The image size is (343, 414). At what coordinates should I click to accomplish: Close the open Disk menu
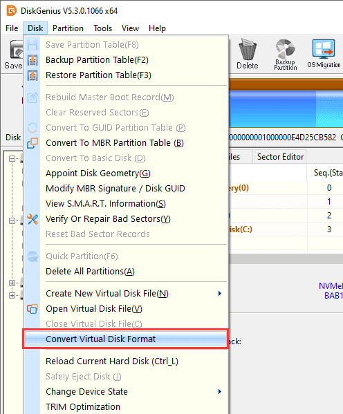coord(35,28)
